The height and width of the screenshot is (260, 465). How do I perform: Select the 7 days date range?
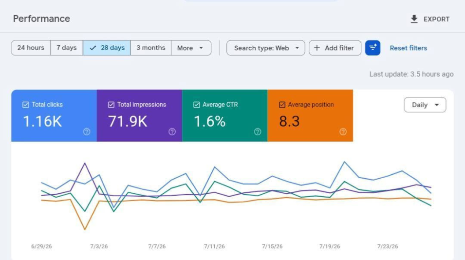click(x=67, y=48)
